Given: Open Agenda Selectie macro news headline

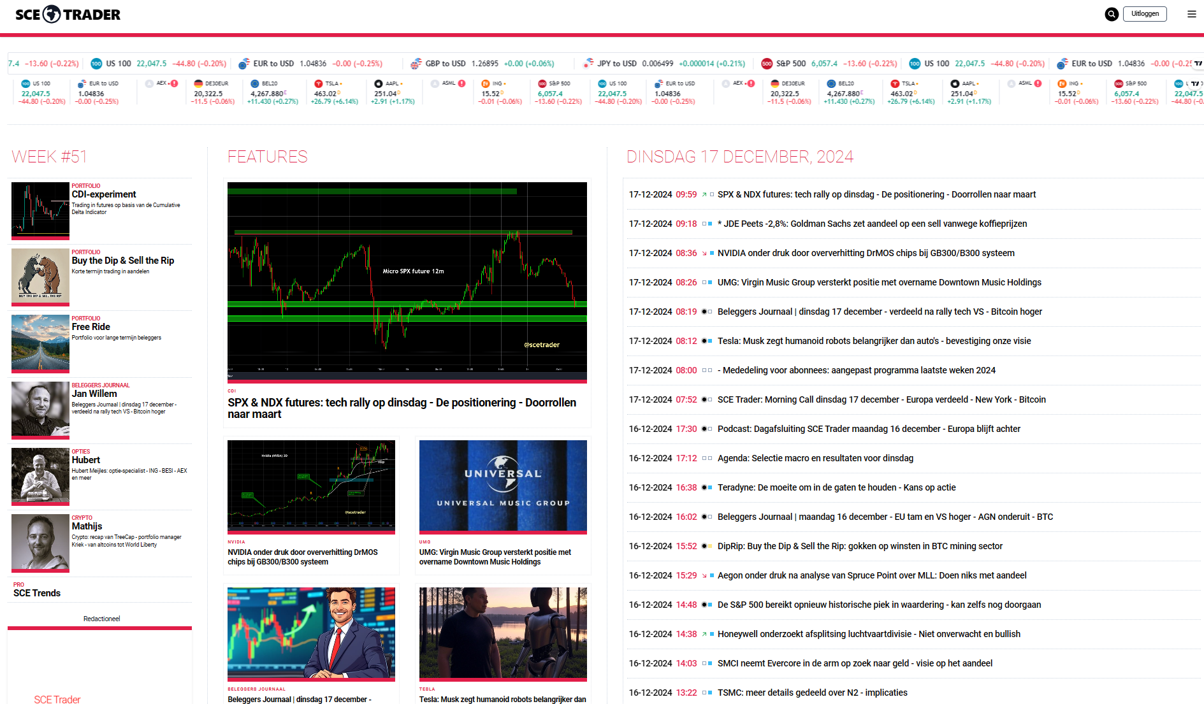Looking at the screenshot, I should 816,459.
